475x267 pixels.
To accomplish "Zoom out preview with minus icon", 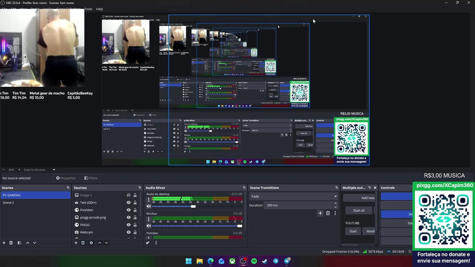I will [3, 170].
